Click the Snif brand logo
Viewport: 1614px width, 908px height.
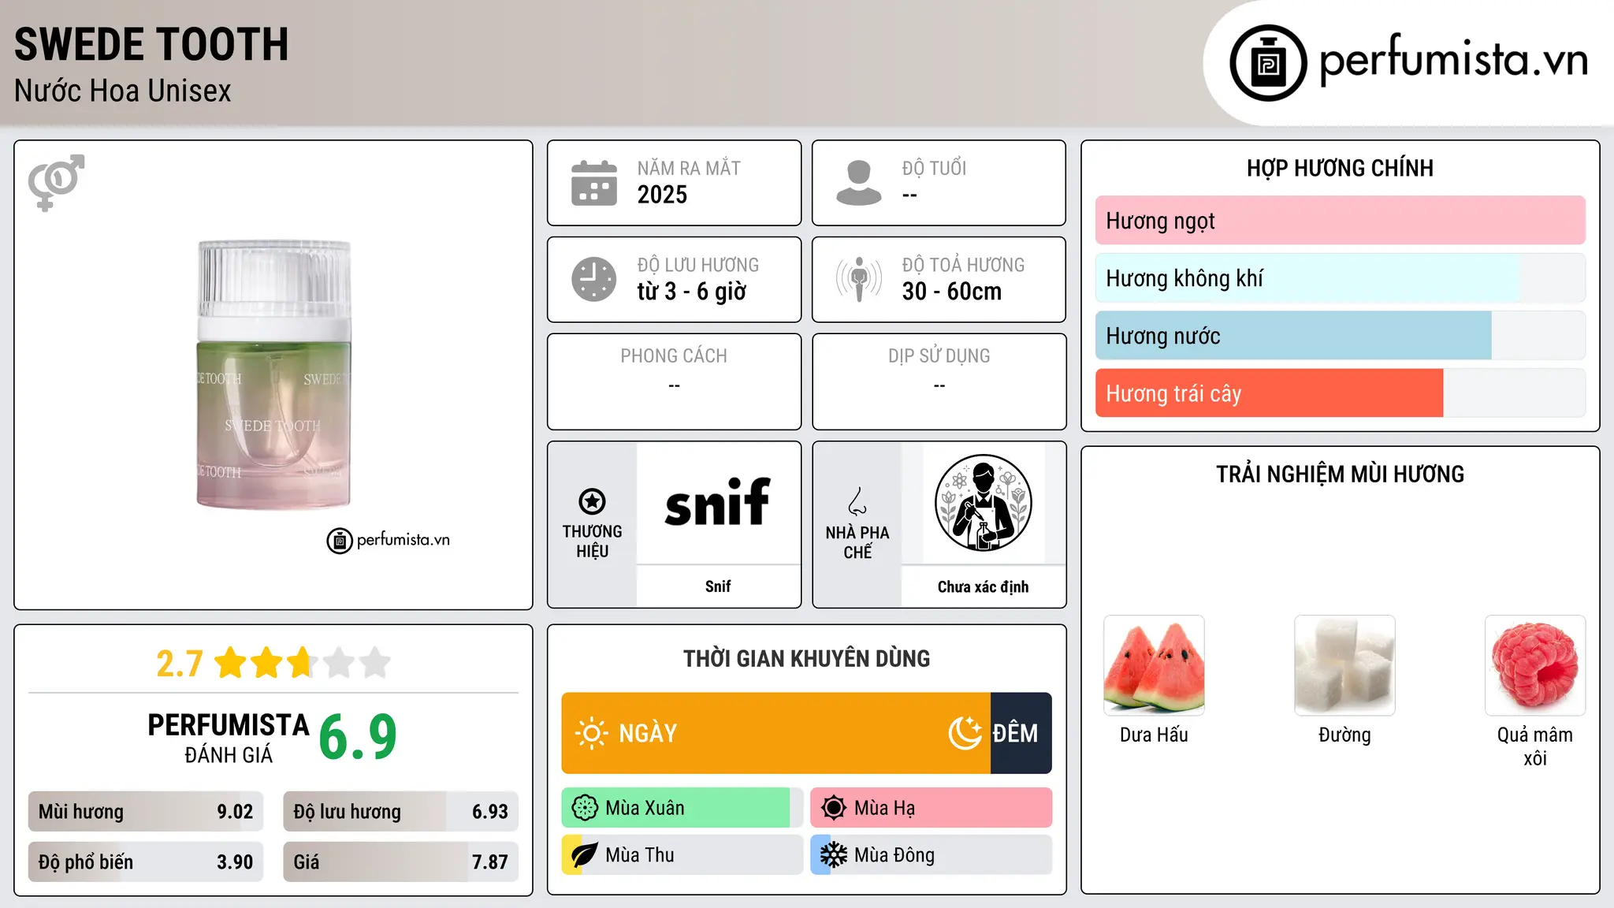coord(717,503)
